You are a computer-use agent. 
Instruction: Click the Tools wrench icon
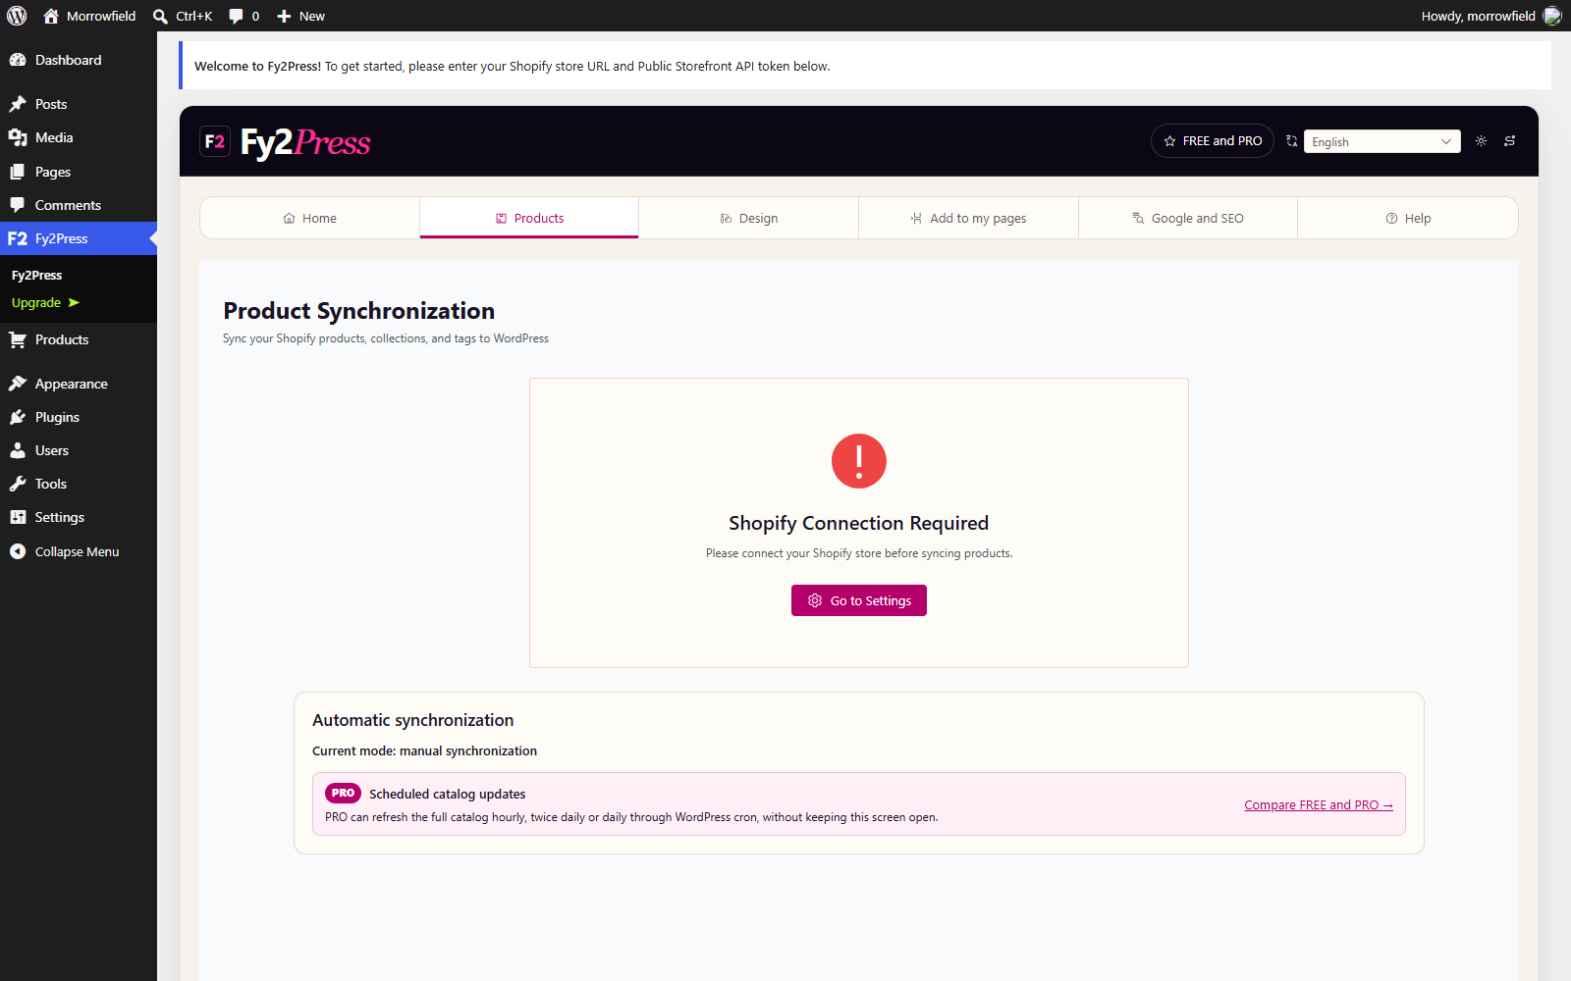[18, 484]
